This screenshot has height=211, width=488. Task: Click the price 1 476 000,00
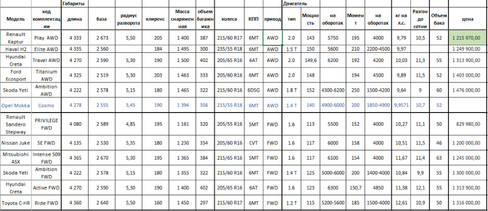coord(468,90)
